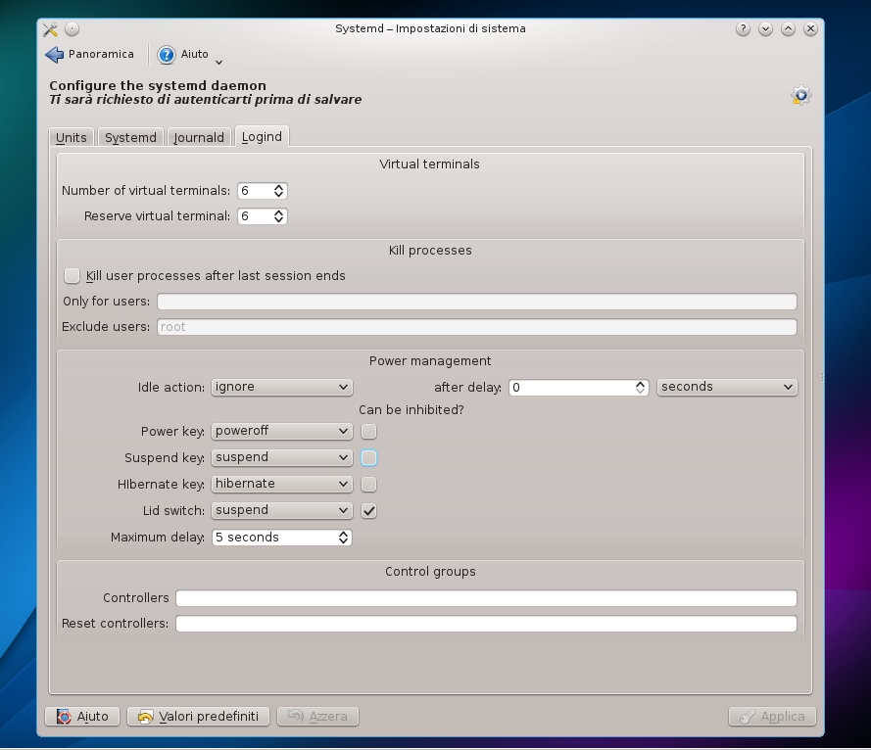Open the Power key action dropdown
Viewport: 871px width, 750px height.
click(x=281, y=432)
